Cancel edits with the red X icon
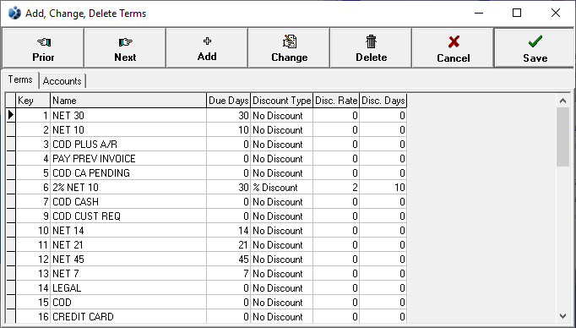This screenshot has width=576, height=328. click(x=454, y=42)
